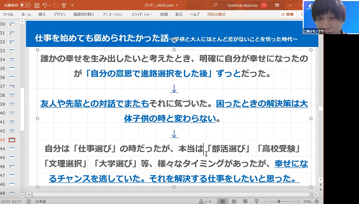Open the 図形の書式 tab
This screenshot has height=204, width=359.
(216, 14)
